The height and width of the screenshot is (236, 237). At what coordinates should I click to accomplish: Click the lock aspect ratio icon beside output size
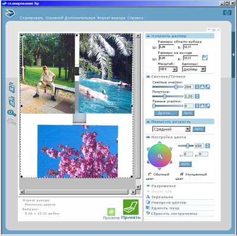click(x=205, y=58)
